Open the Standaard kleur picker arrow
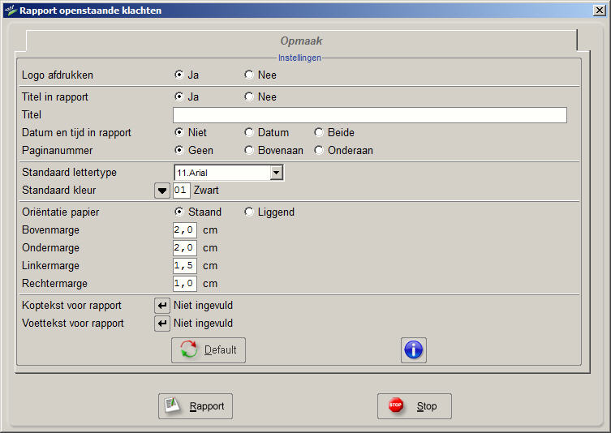 click(162, 191)
